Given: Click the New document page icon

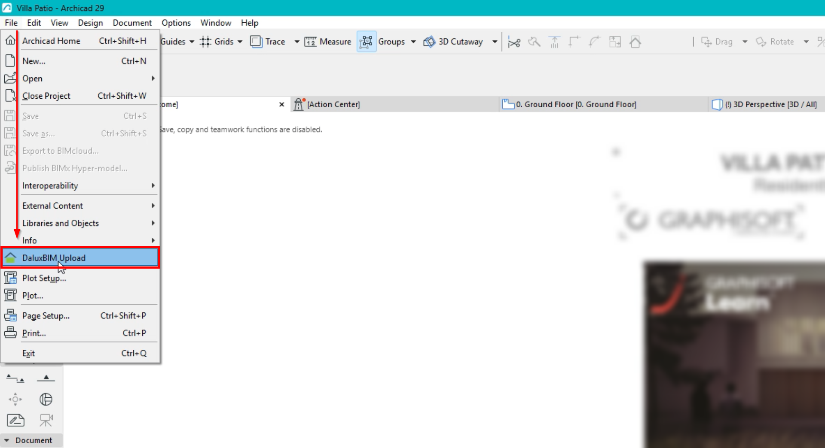Looking at the screenshot, I should (x=10, y=61).
